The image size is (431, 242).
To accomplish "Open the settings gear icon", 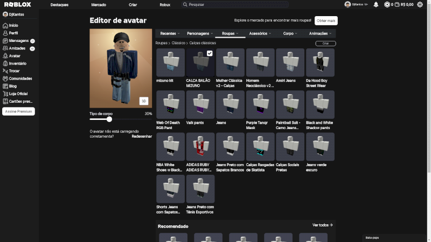I will (420, 4).
